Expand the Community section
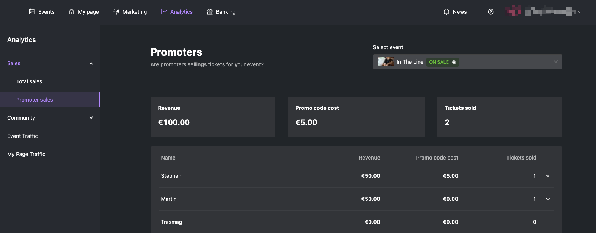 [x=91, y=118]
